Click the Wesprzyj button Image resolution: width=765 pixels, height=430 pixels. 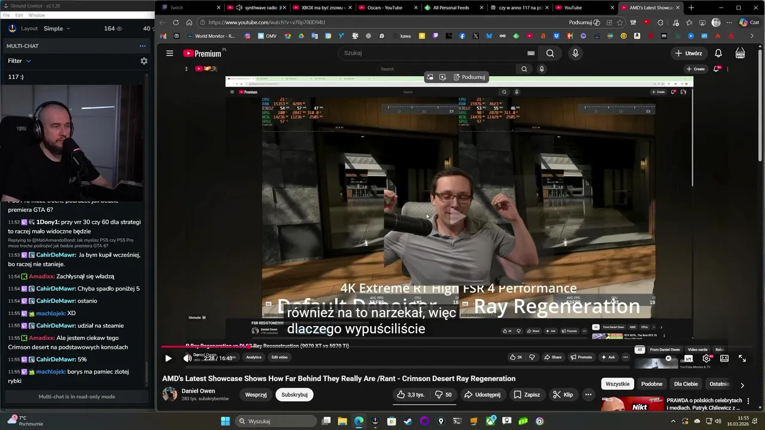pos(256,395)
